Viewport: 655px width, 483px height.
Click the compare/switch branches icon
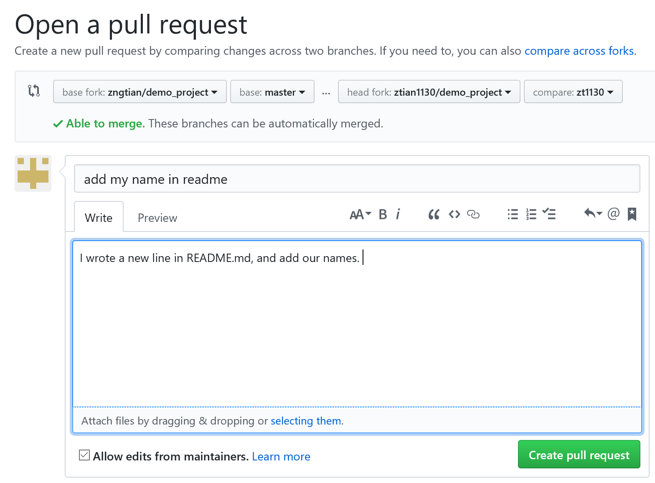[x=34, y=91]
